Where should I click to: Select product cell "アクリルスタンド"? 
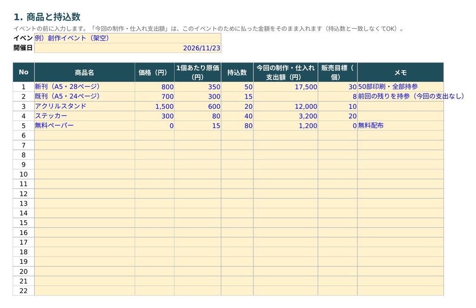coord(85,107)
